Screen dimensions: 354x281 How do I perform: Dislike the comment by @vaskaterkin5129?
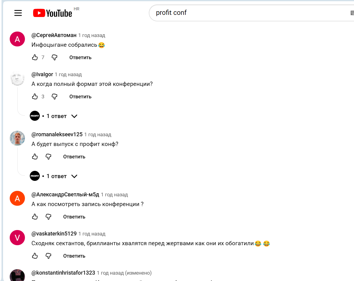click(48, 256)
